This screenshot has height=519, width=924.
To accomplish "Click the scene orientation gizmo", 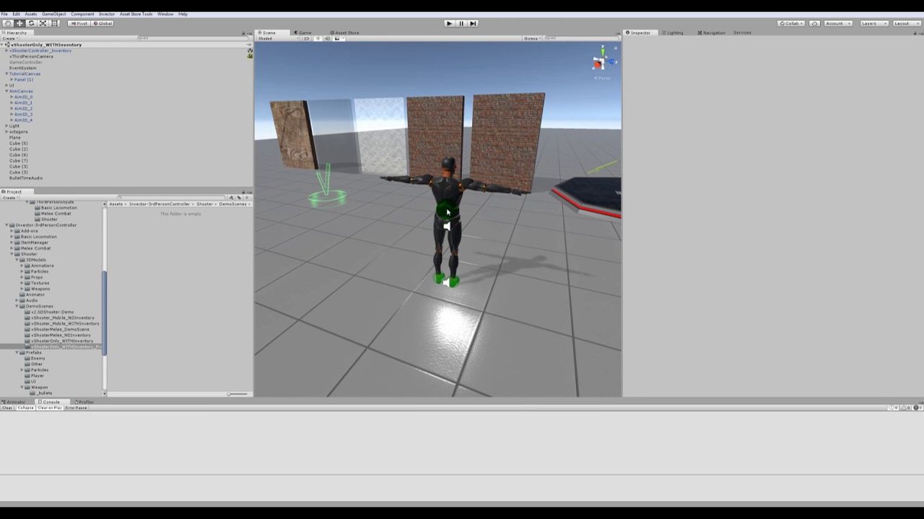I will tap(602, 61).
